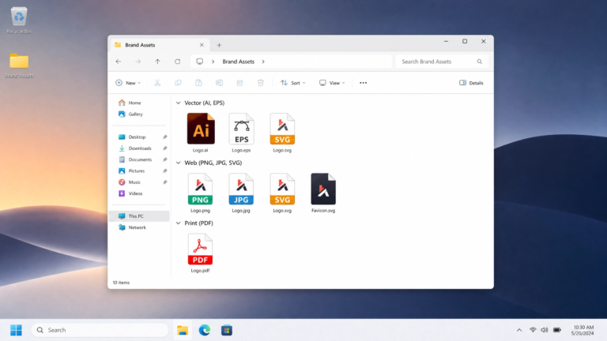Image resolution: width=607 pixels, height=341 pixels.
Task: Go back with the back arrow
Action: click(119, 62)
